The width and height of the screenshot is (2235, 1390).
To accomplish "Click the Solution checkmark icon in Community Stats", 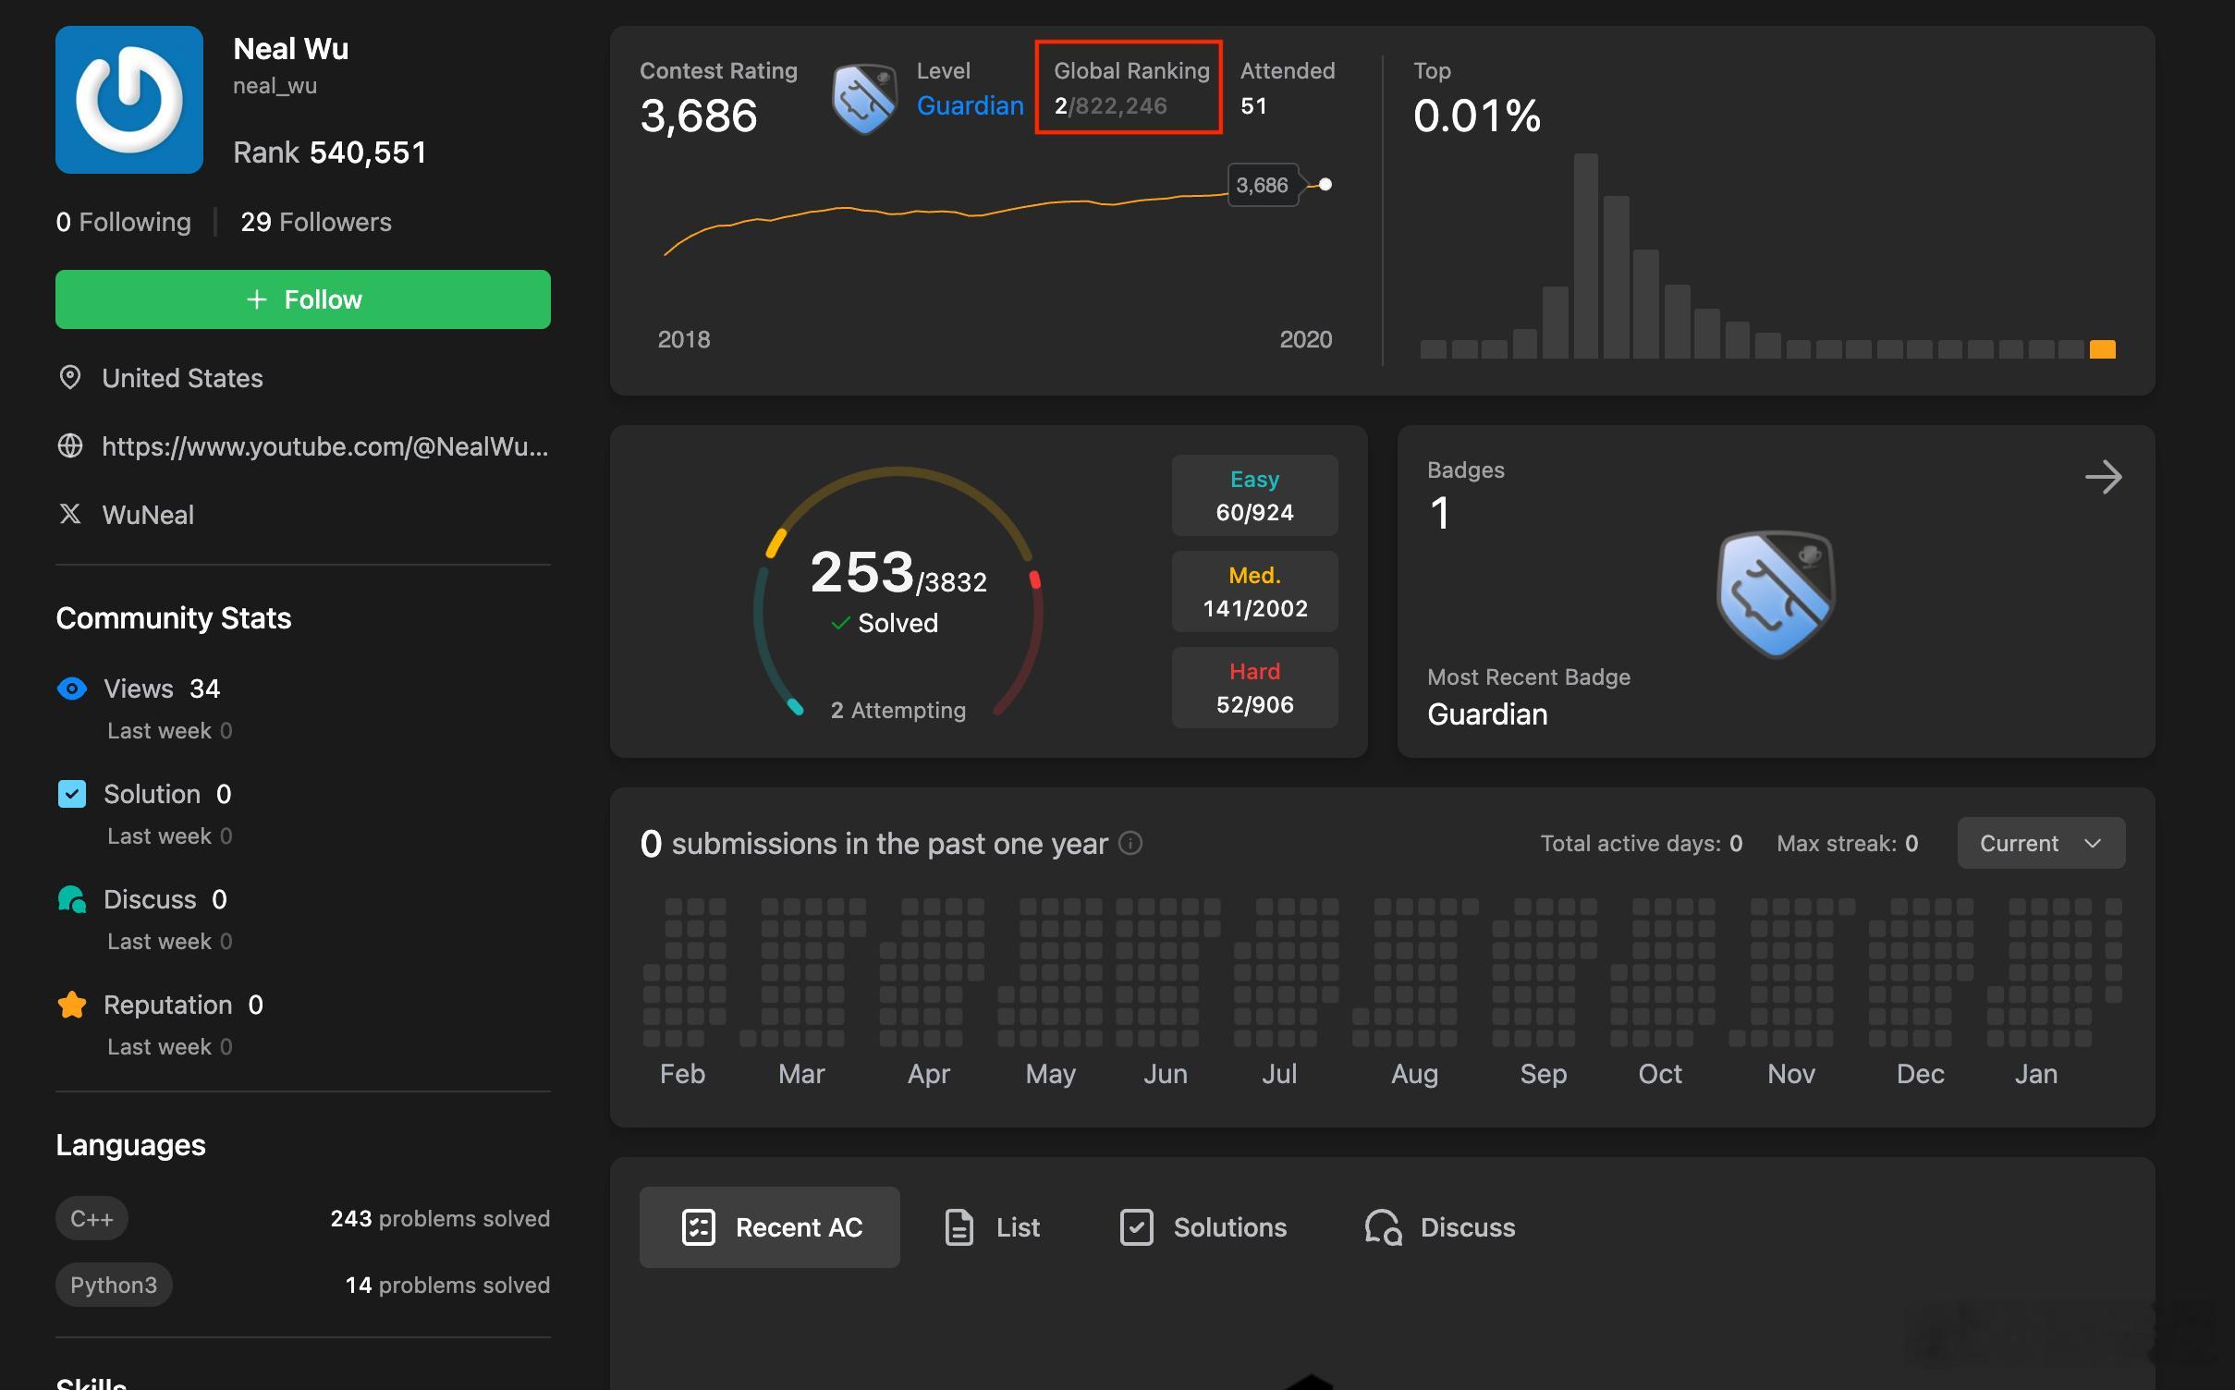I will tap(72, 794).
